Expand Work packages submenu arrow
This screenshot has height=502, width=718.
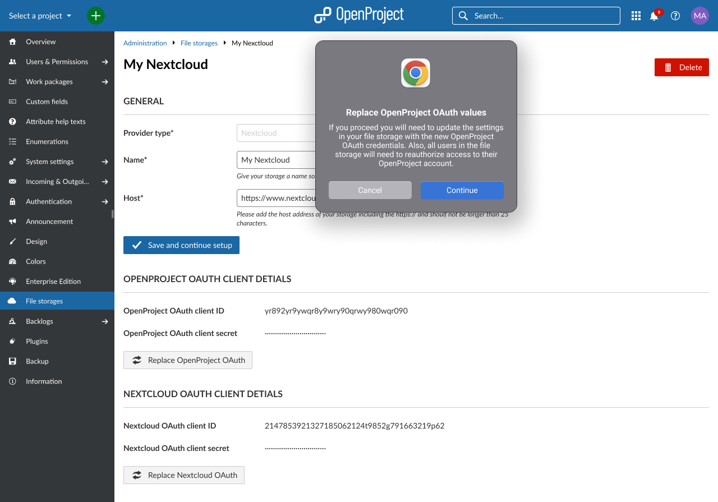(x=105, y=82)
